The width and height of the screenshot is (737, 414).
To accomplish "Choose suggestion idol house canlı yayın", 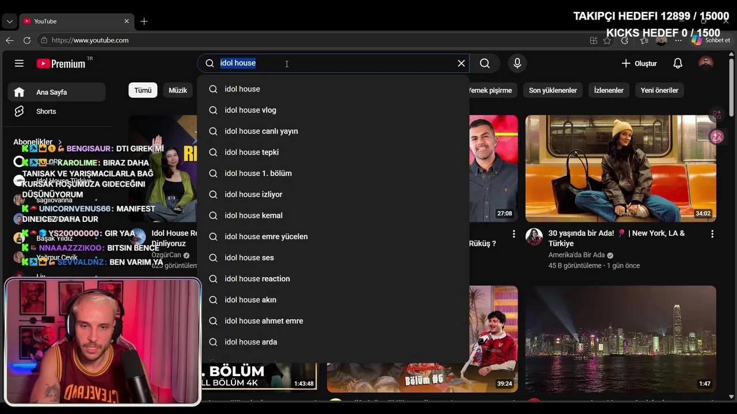I will 333,131.
